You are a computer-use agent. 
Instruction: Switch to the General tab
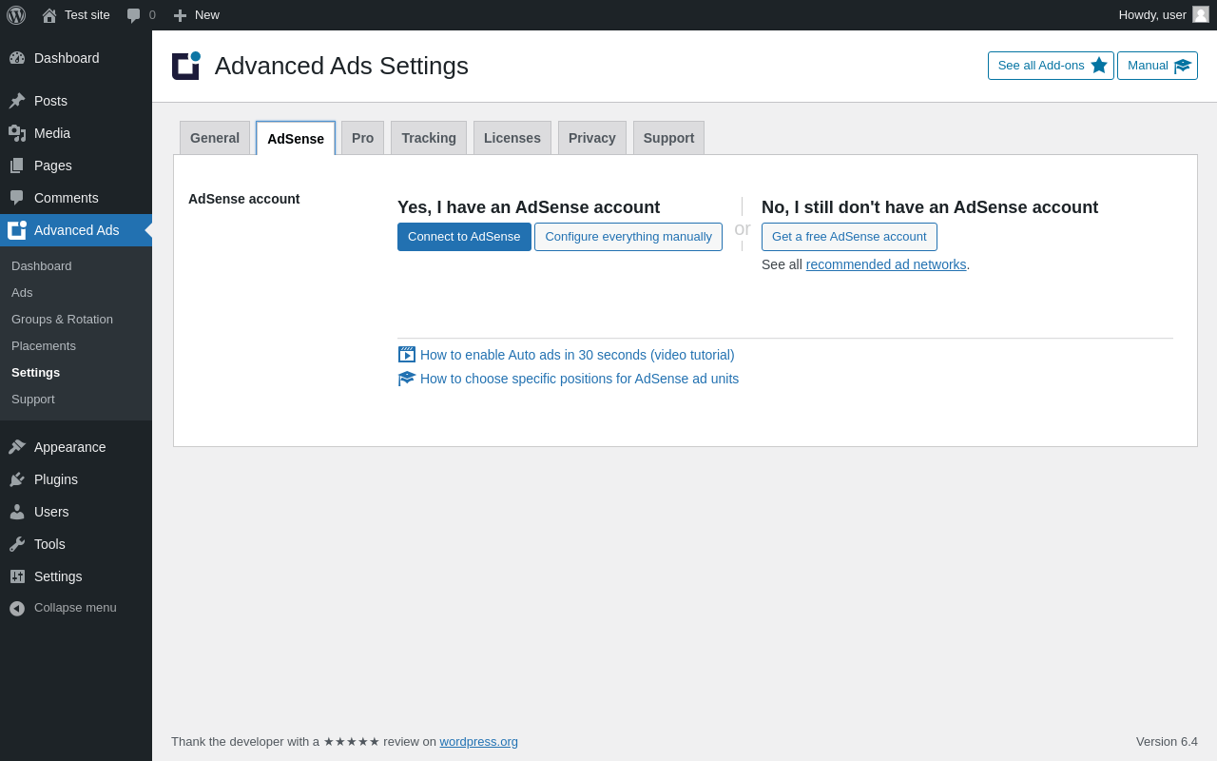tap(215, 138)
